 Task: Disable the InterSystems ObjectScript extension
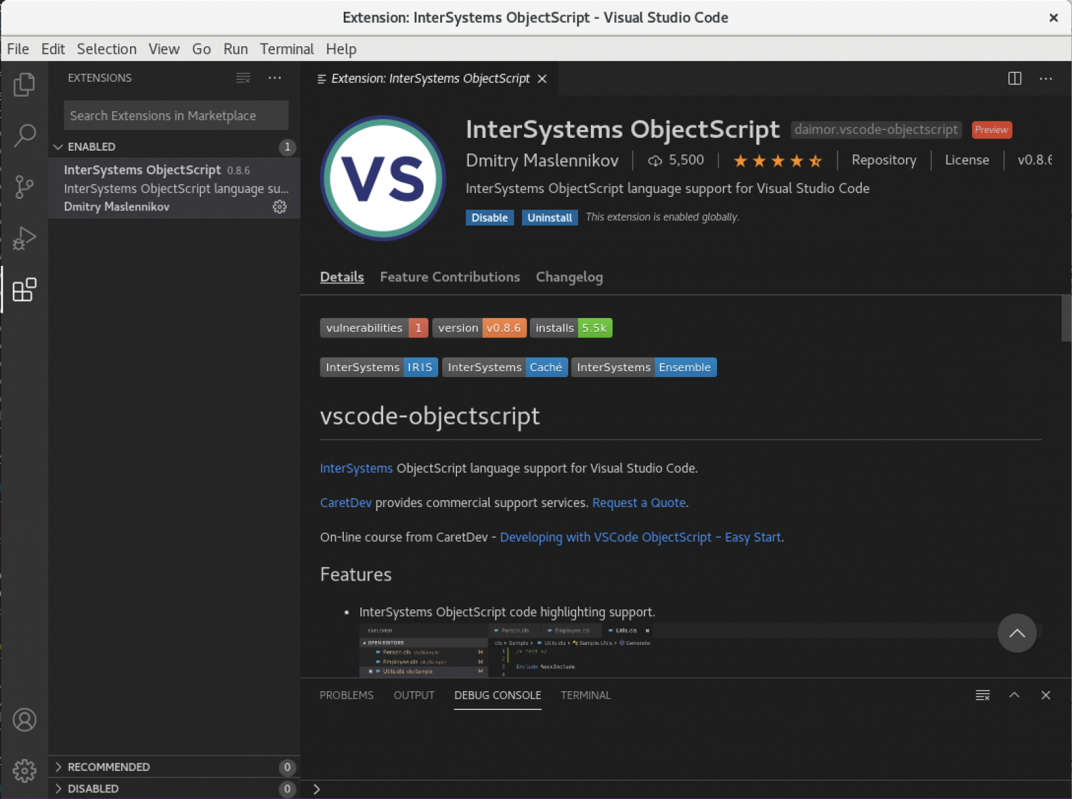[x=489, y=218]
